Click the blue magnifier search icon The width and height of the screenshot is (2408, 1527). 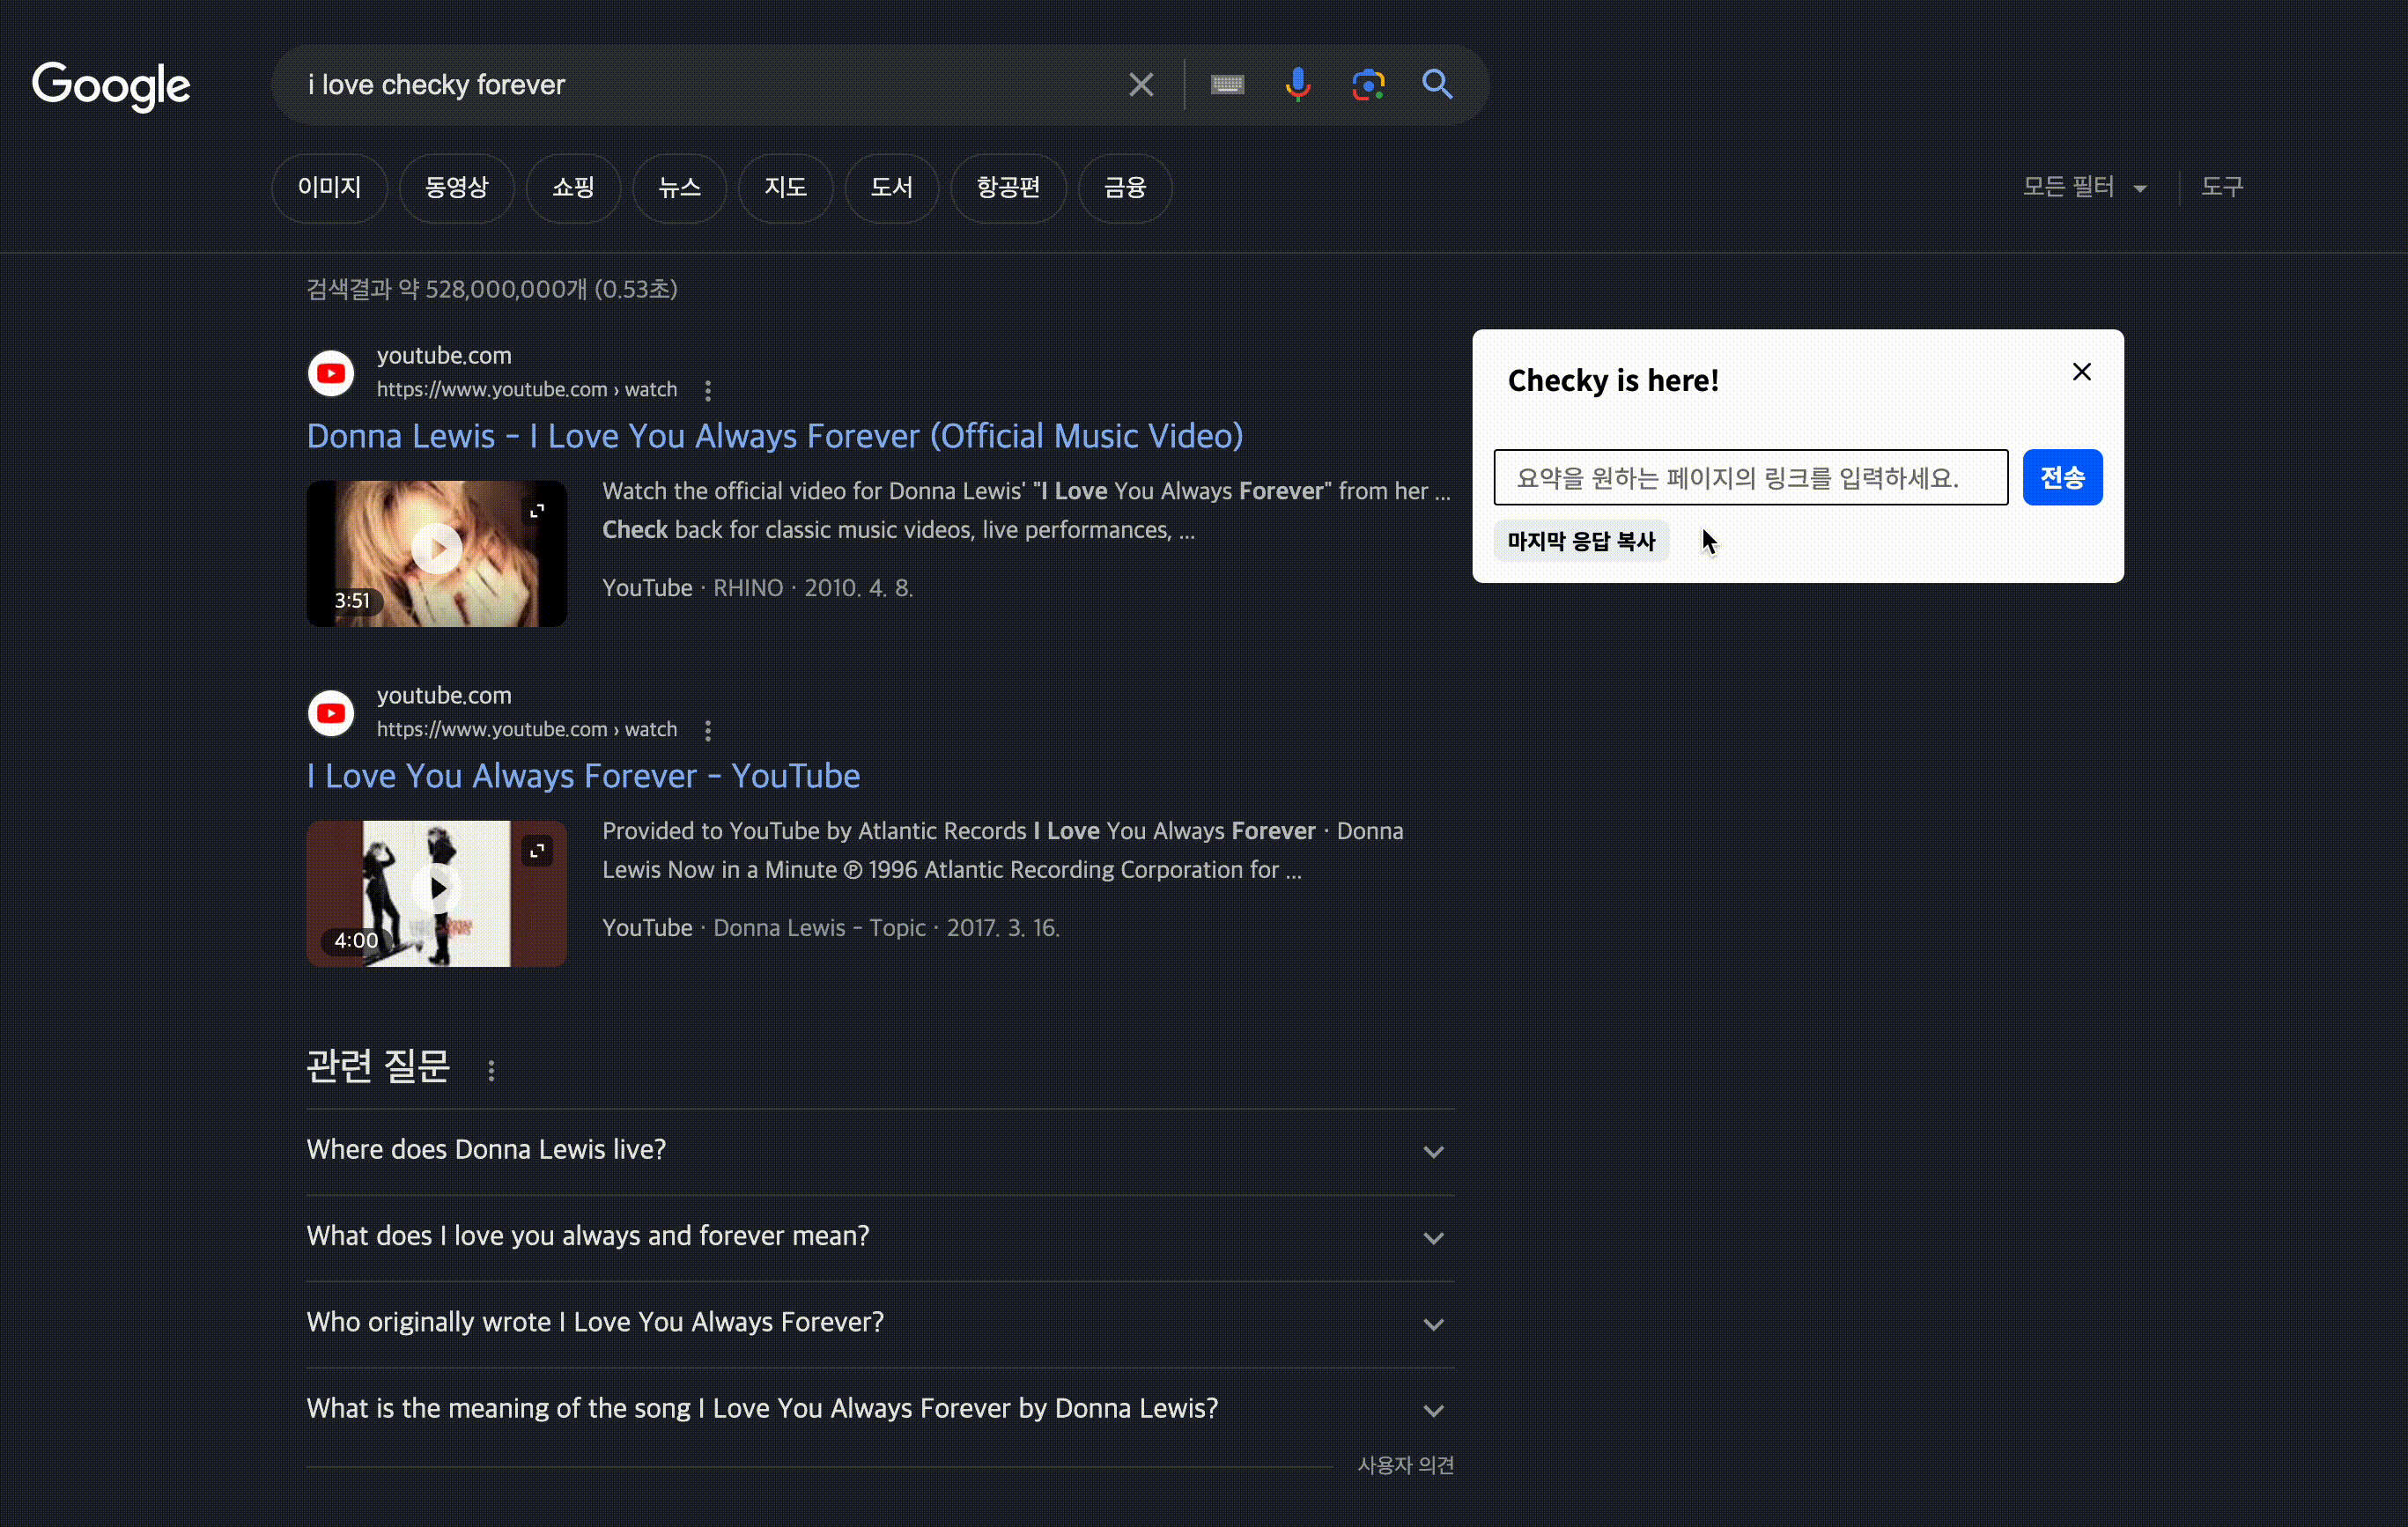point(1437,85)
